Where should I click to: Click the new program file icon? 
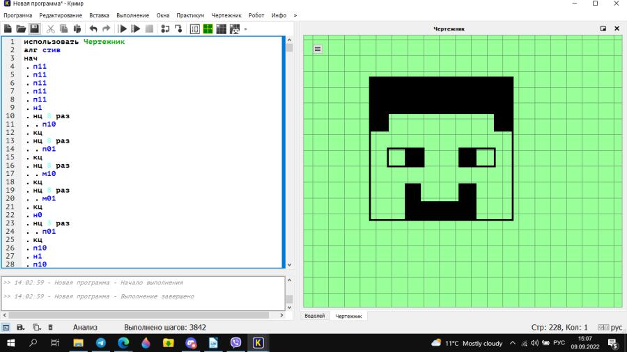[8, 29]
